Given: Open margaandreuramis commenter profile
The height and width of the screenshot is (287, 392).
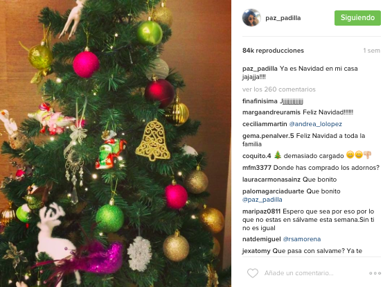Looking at the screenshot, I should pyautogui.click(x=271, y=112).
